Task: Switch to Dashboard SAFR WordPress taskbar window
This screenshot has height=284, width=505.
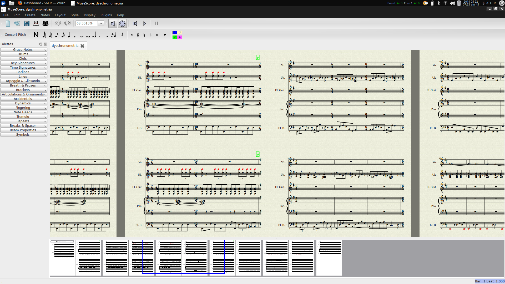Action: (x=43, y=3)
